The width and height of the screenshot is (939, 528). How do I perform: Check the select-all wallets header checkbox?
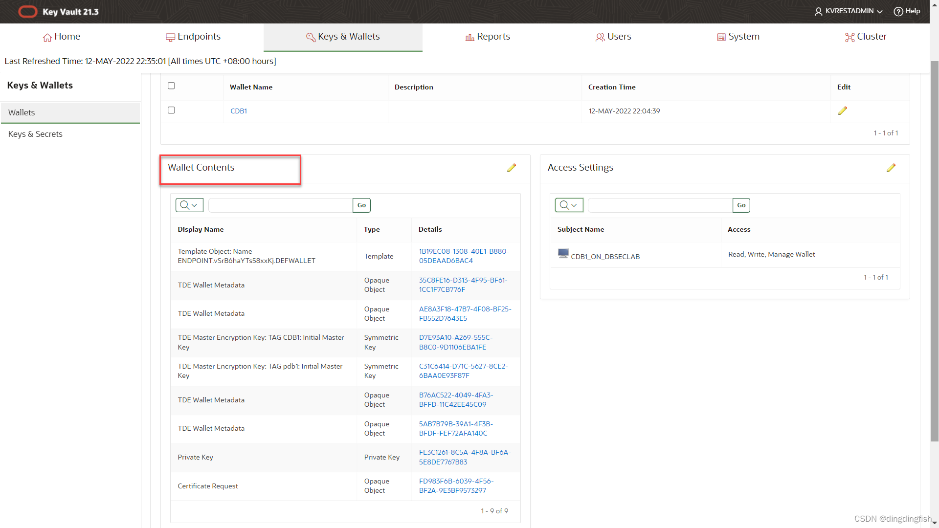click(171, 86)
